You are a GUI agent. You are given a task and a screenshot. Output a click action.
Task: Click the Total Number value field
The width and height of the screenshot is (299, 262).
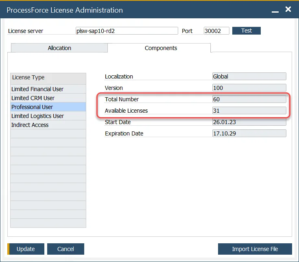pyautogui.click(x=249, y=99)
